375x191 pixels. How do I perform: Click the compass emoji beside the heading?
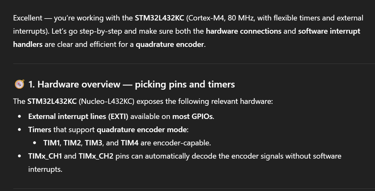(x=19, y=84)
